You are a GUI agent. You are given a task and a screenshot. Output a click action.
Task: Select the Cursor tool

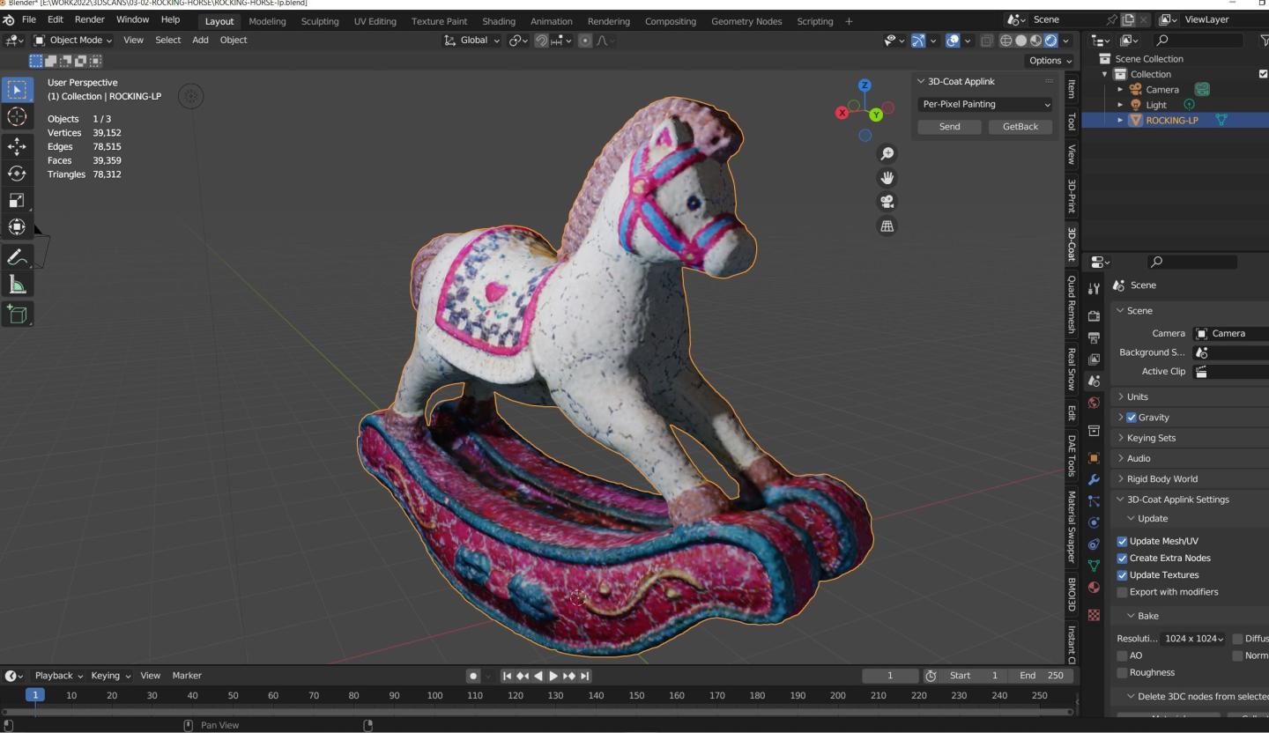pyautogui.click(x=17, y=117)
